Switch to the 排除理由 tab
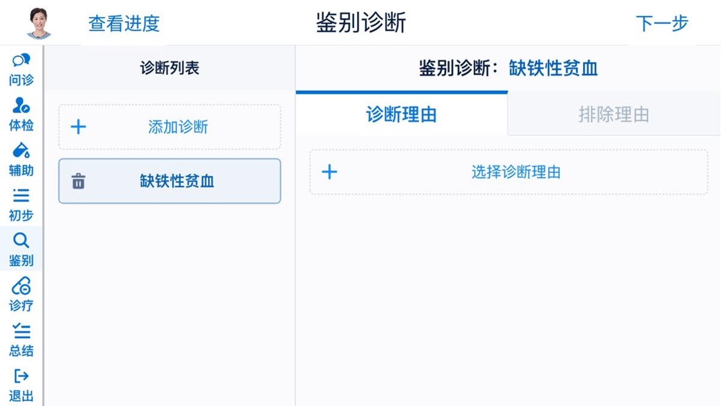721x406 pixels. [614, 115]
